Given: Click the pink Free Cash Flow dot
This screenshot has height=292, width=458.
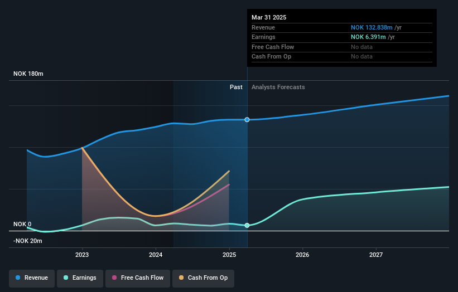Looking at the screenshot, I should coord(114,278).
